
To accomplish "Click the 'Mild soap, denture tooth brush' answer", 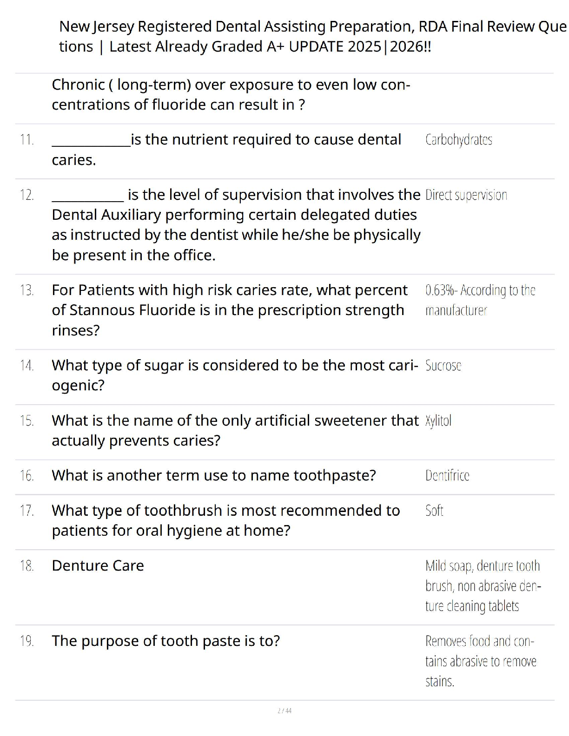I will 483,585.
